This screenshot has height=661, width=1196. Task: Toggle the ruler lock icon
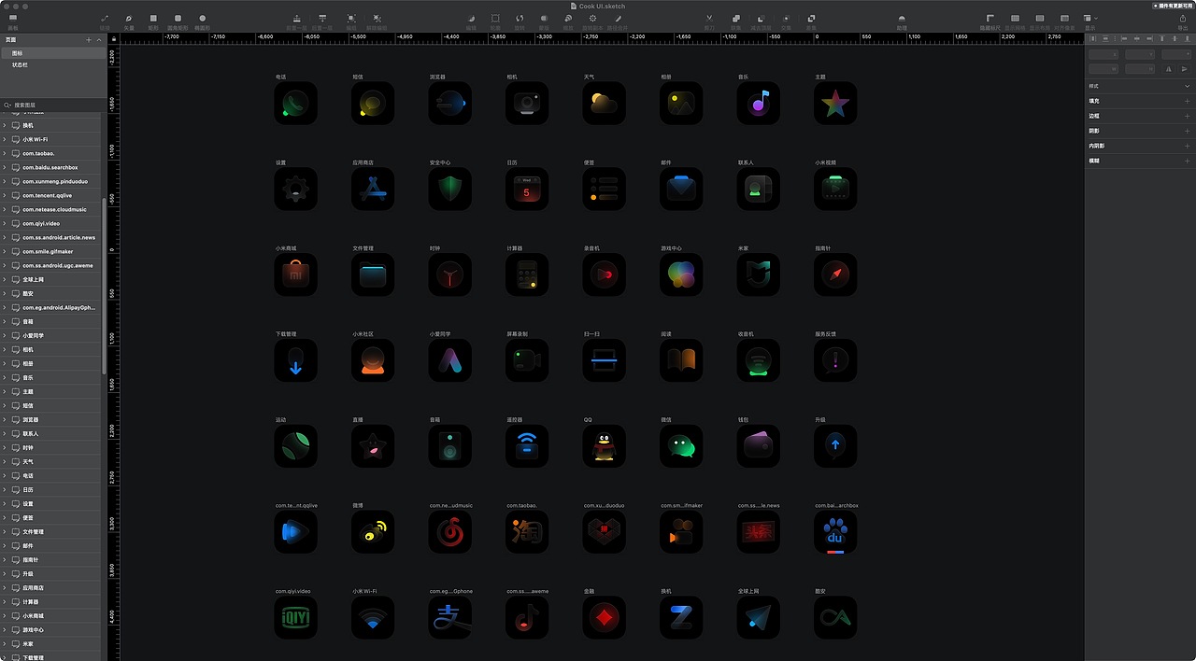pos(114,39)
